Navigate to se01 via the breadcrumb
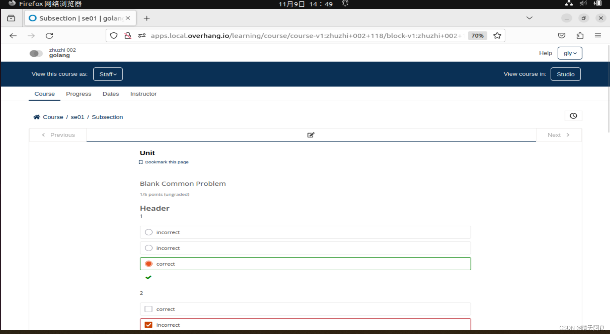The height and width of the screenshot is (334, 610). (77, 117)
